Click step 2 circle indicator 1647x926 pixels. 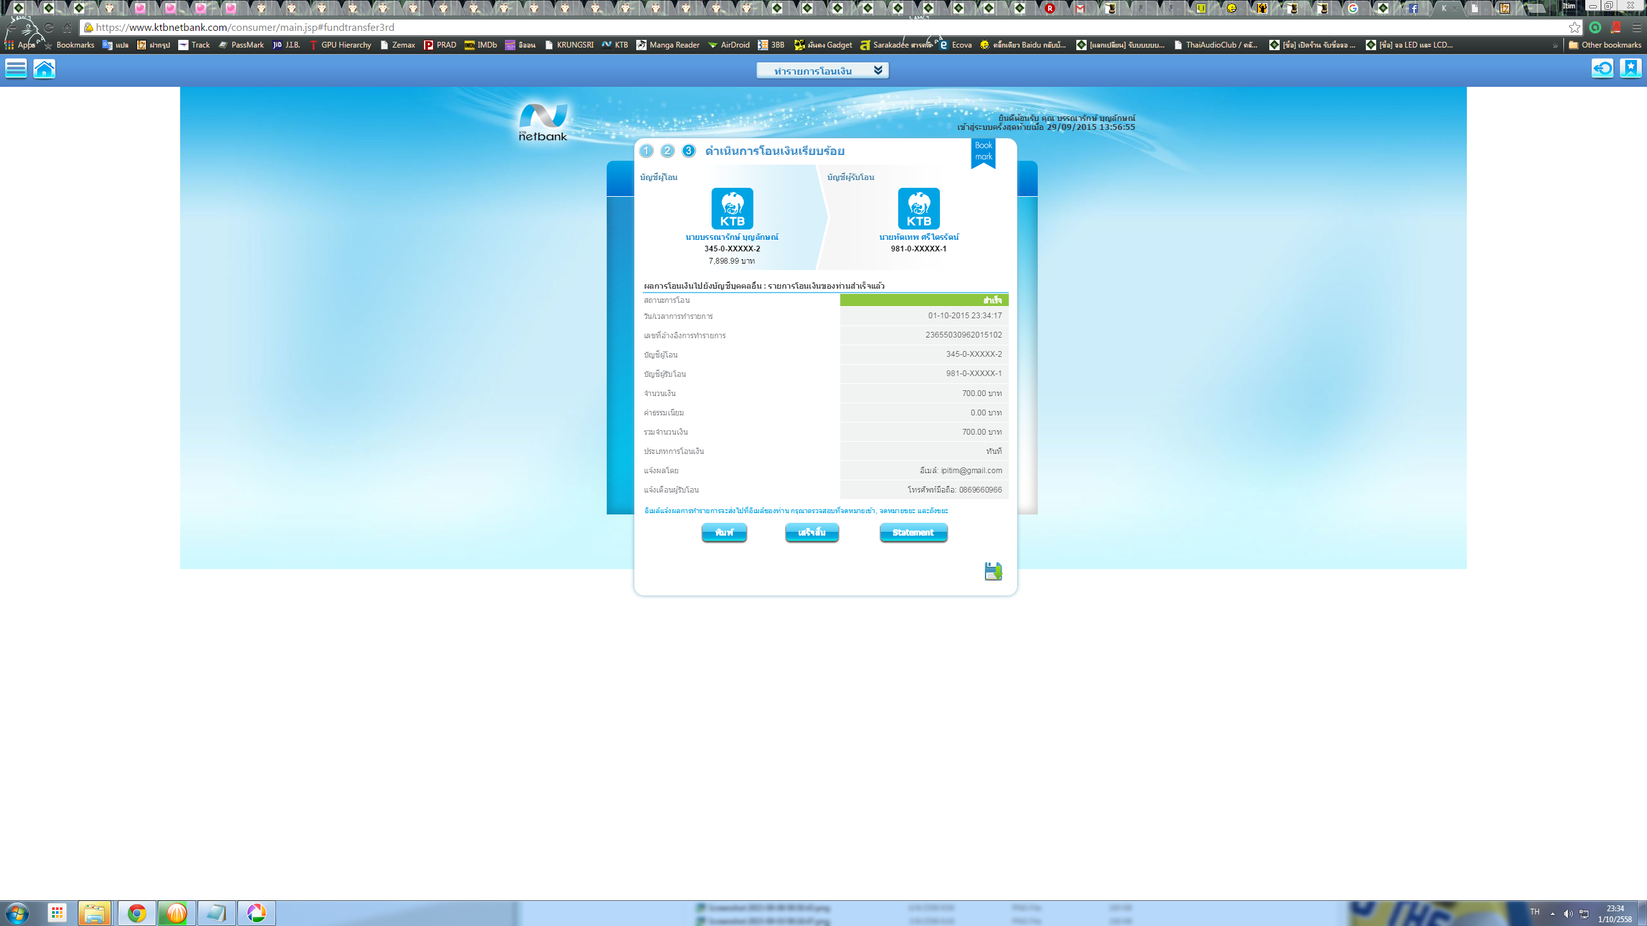click(668, 151)
